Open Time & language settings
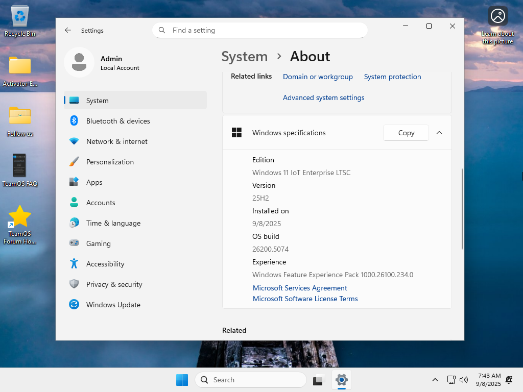 pyautogui.click(x=135, y=223)
